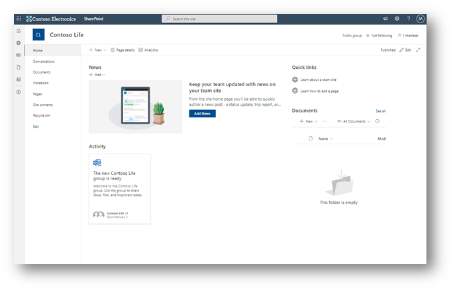The width and height of the screenshot is (455, 292).
Task: Select Conversations in left navigation
Action: [44, 62]
